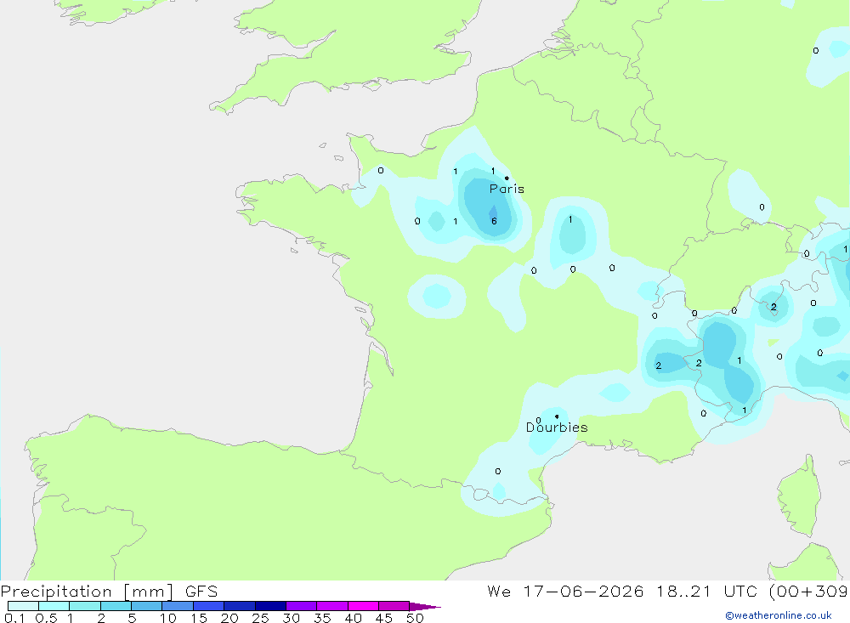The height and width of the screenshot is (623, 850).
Task: Click the GFS model label
Action: pyautogui.click(x=201, y=591)
